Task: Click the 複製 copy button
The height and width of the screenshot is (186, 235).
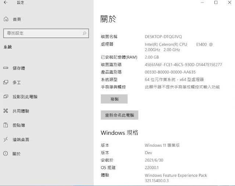Action: point(114,99)
